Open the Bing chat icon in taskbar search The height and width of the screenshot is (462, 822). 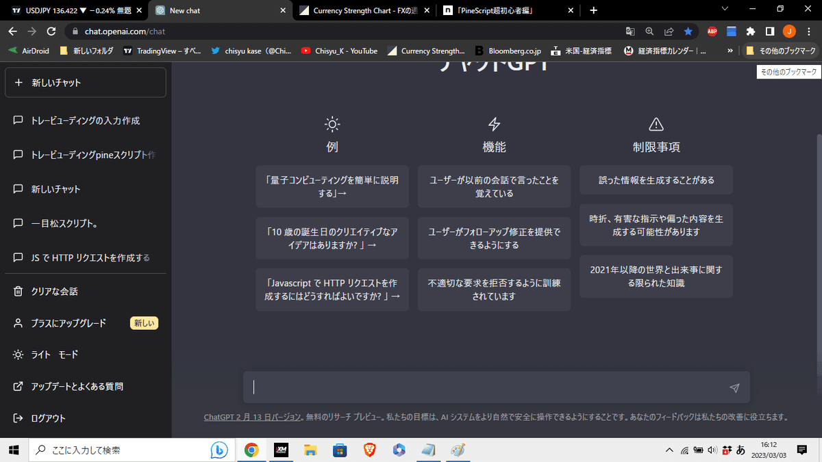point(219,450)
